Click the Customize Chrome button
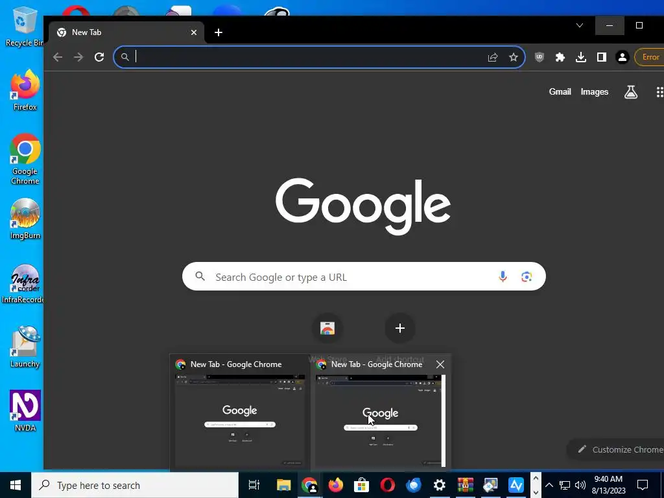The width and height of the screenshot is (664, 498). (x=618, y=449)
